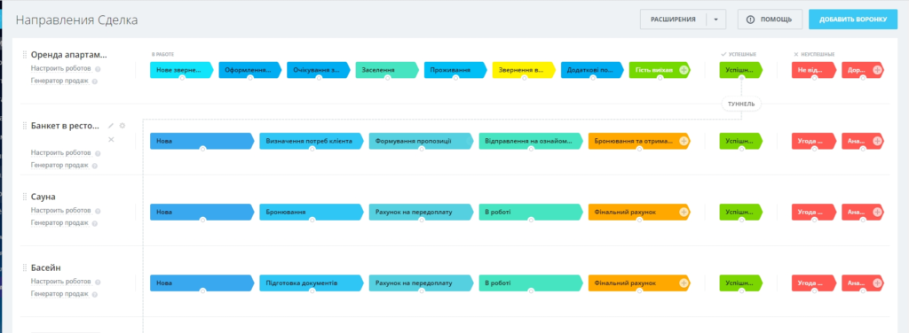The image size is (909, 333).
Task: Add stage via plus on Сауна Фінальний рахунок
Action: pos(684,213)
